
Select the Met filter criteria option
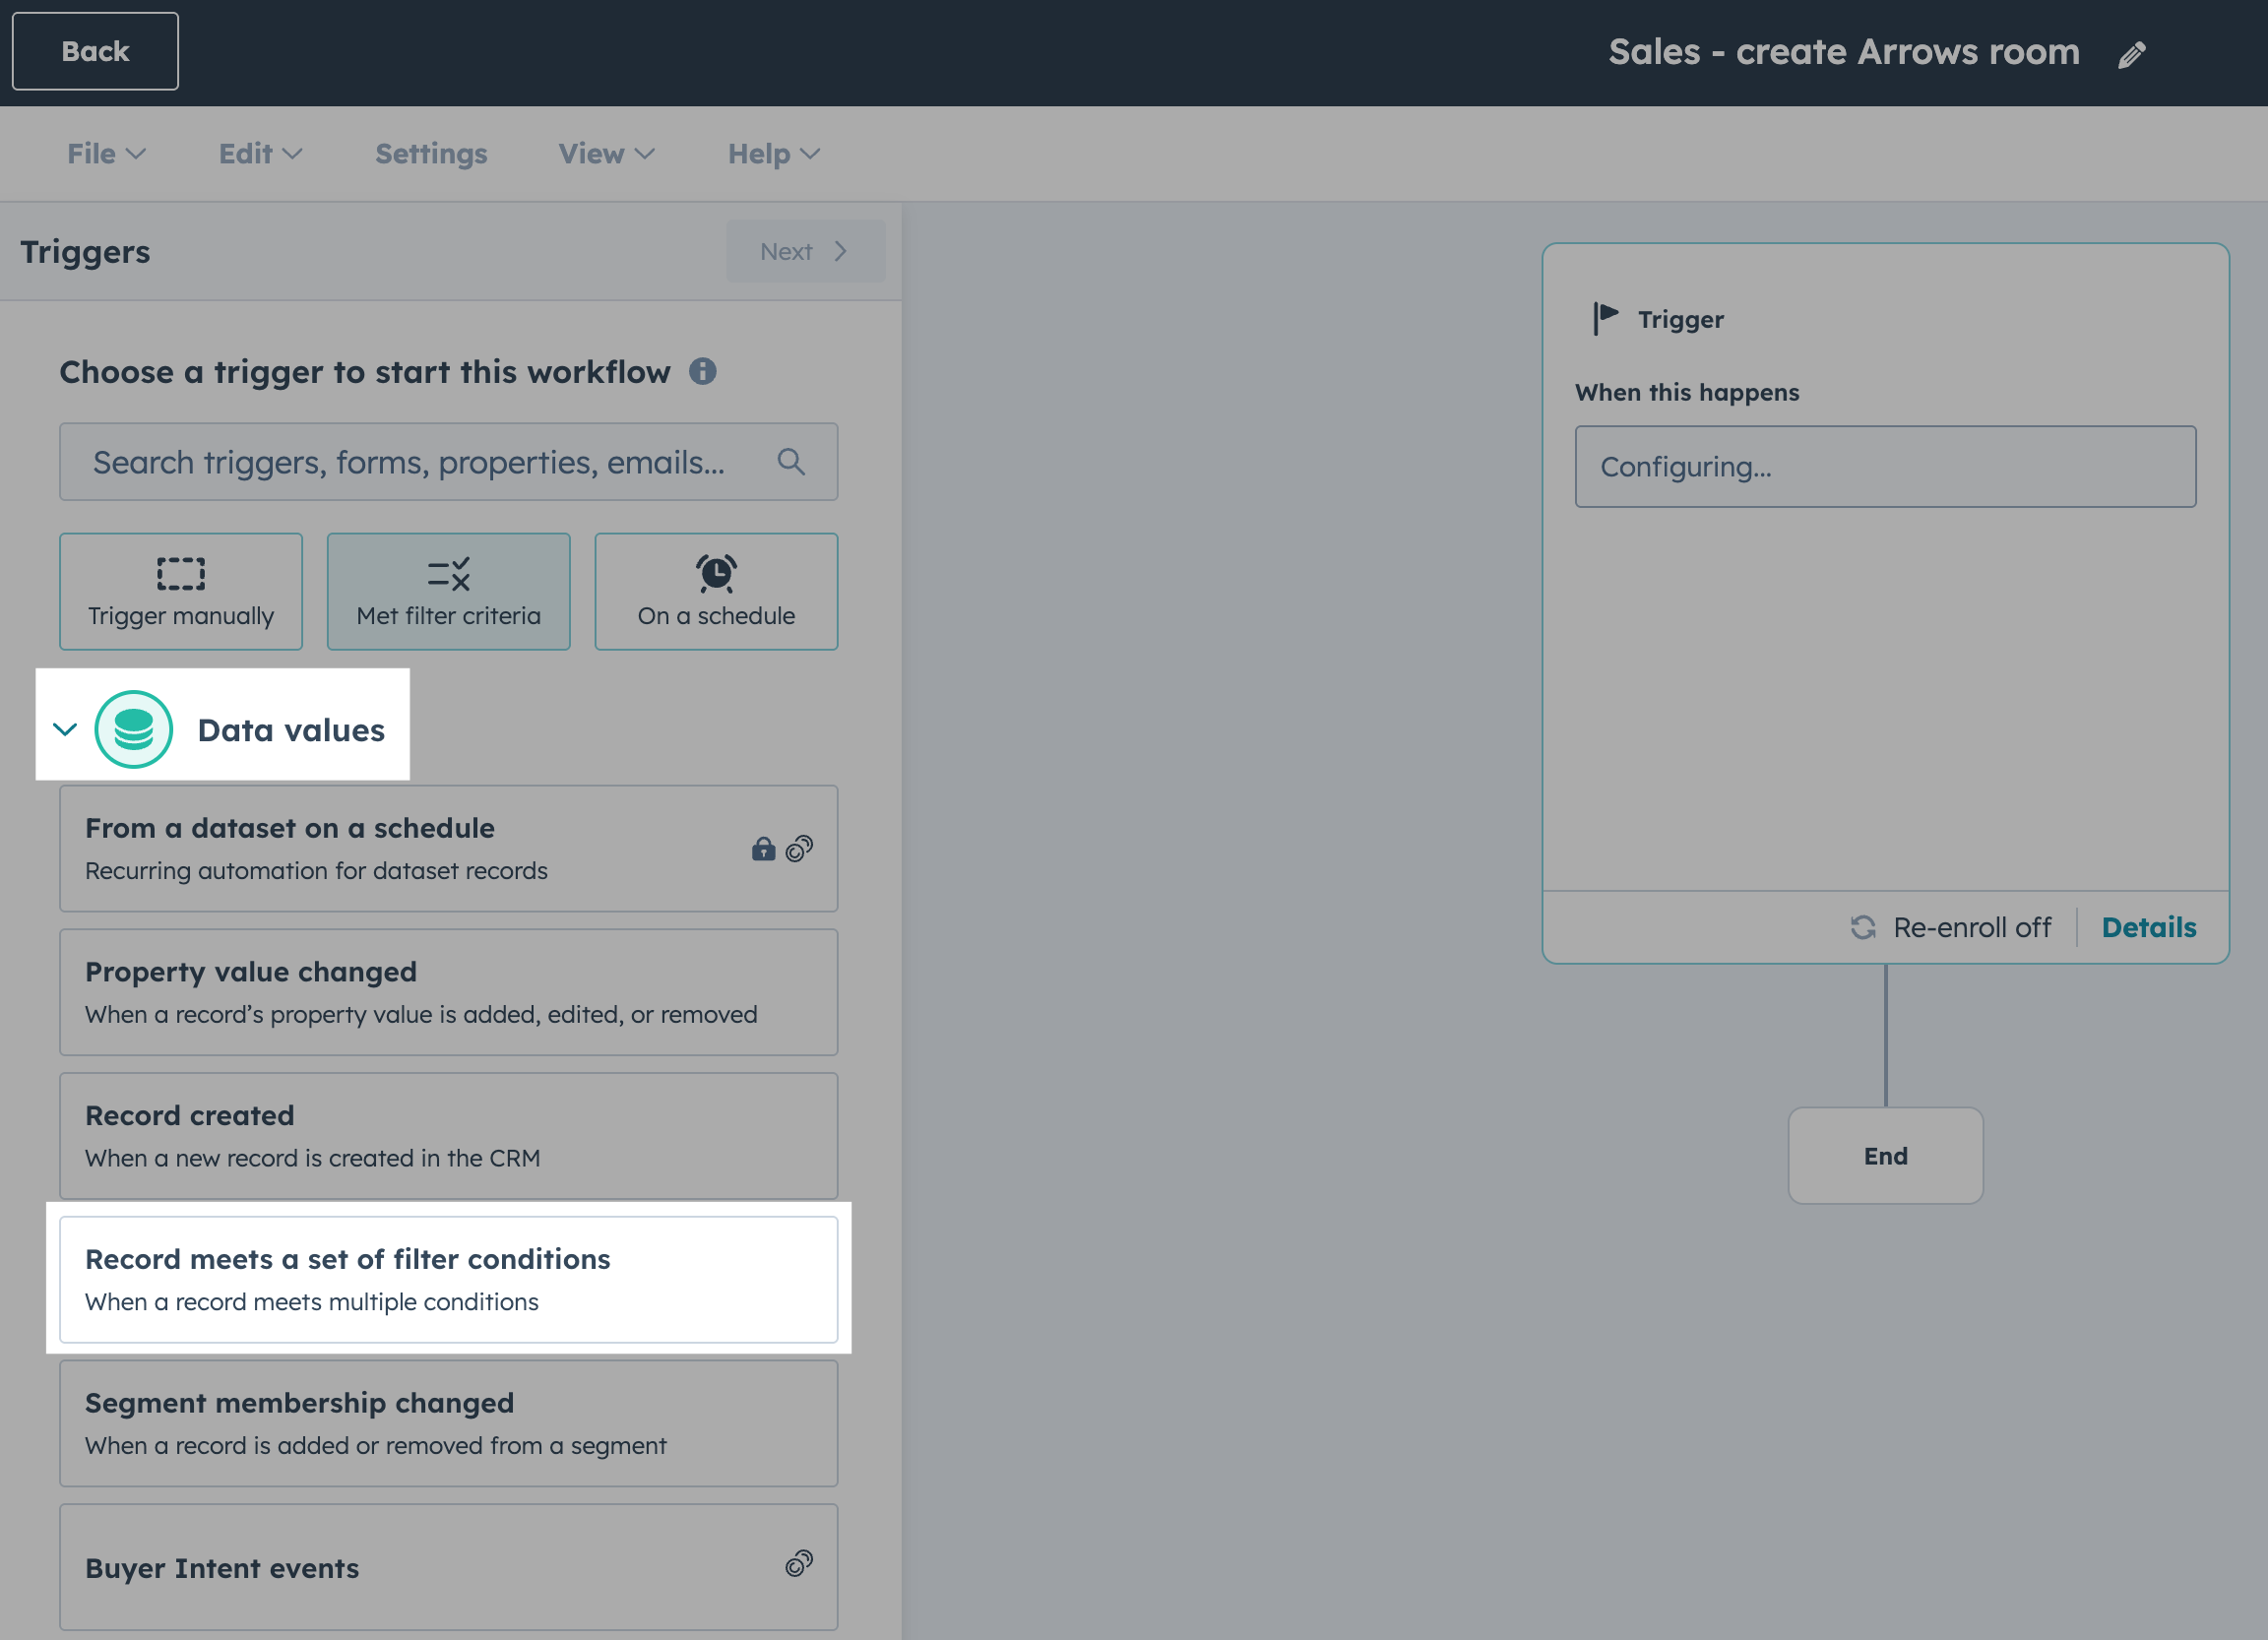[449, 592]
